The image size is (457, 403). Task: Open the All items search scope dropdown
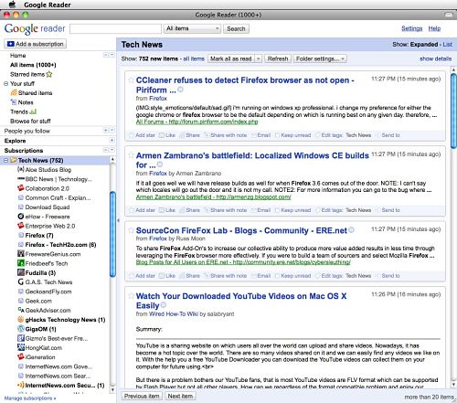pos(192,28)
